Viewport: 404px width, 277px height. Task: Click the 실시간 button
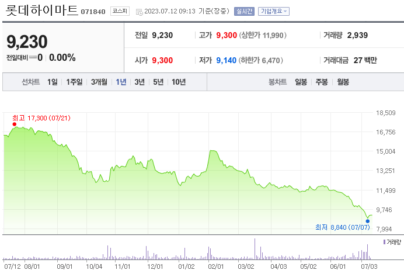(244, 11)
